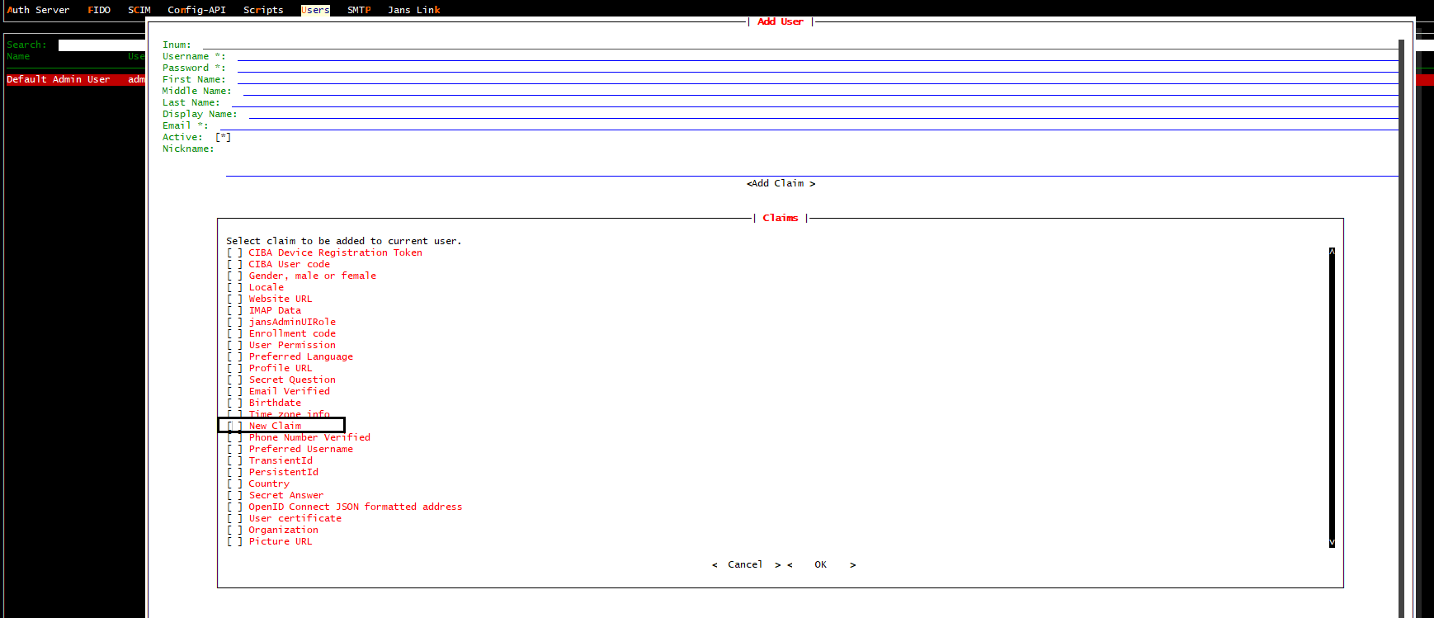Click the claims list scroll-up arrow

pyautogui.click(x=1332, y=252)
